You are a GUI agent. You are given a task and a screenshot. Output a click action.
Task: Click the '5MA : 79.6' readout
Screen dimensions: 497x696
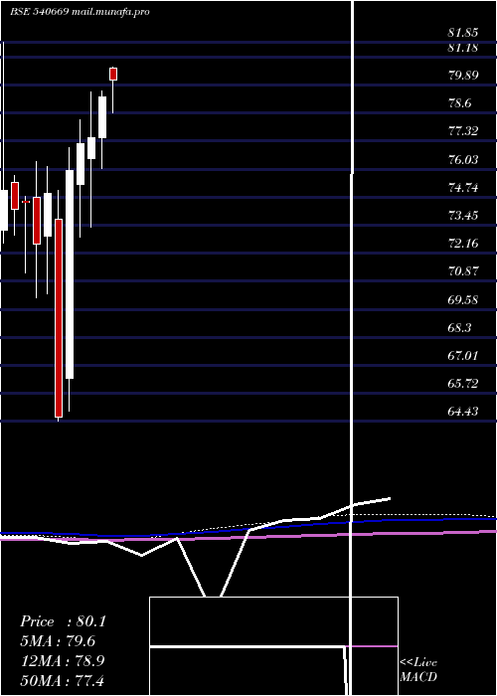click(x=58, y=641)
